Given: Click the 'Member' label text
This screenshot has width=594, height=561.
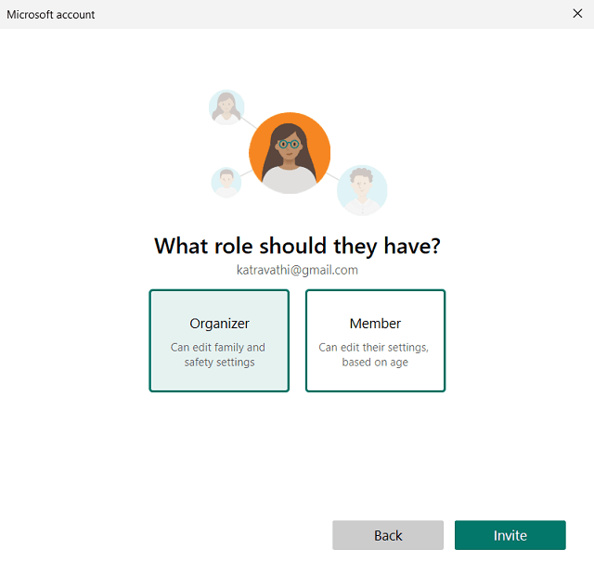Looking at the screenshot, I should (375, 324).
